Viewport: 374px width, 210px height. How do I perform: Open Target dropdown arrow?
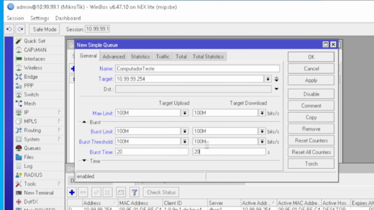(x=268, y=79)
